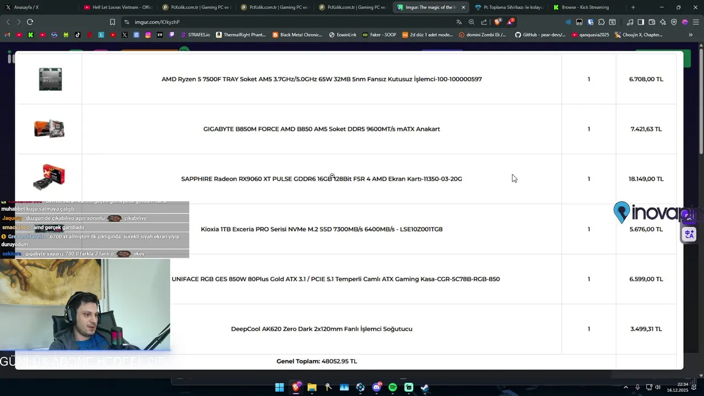The image size is (704, 396).
Task: Click the 18.149,00 TL price
Action: (646, 179)
